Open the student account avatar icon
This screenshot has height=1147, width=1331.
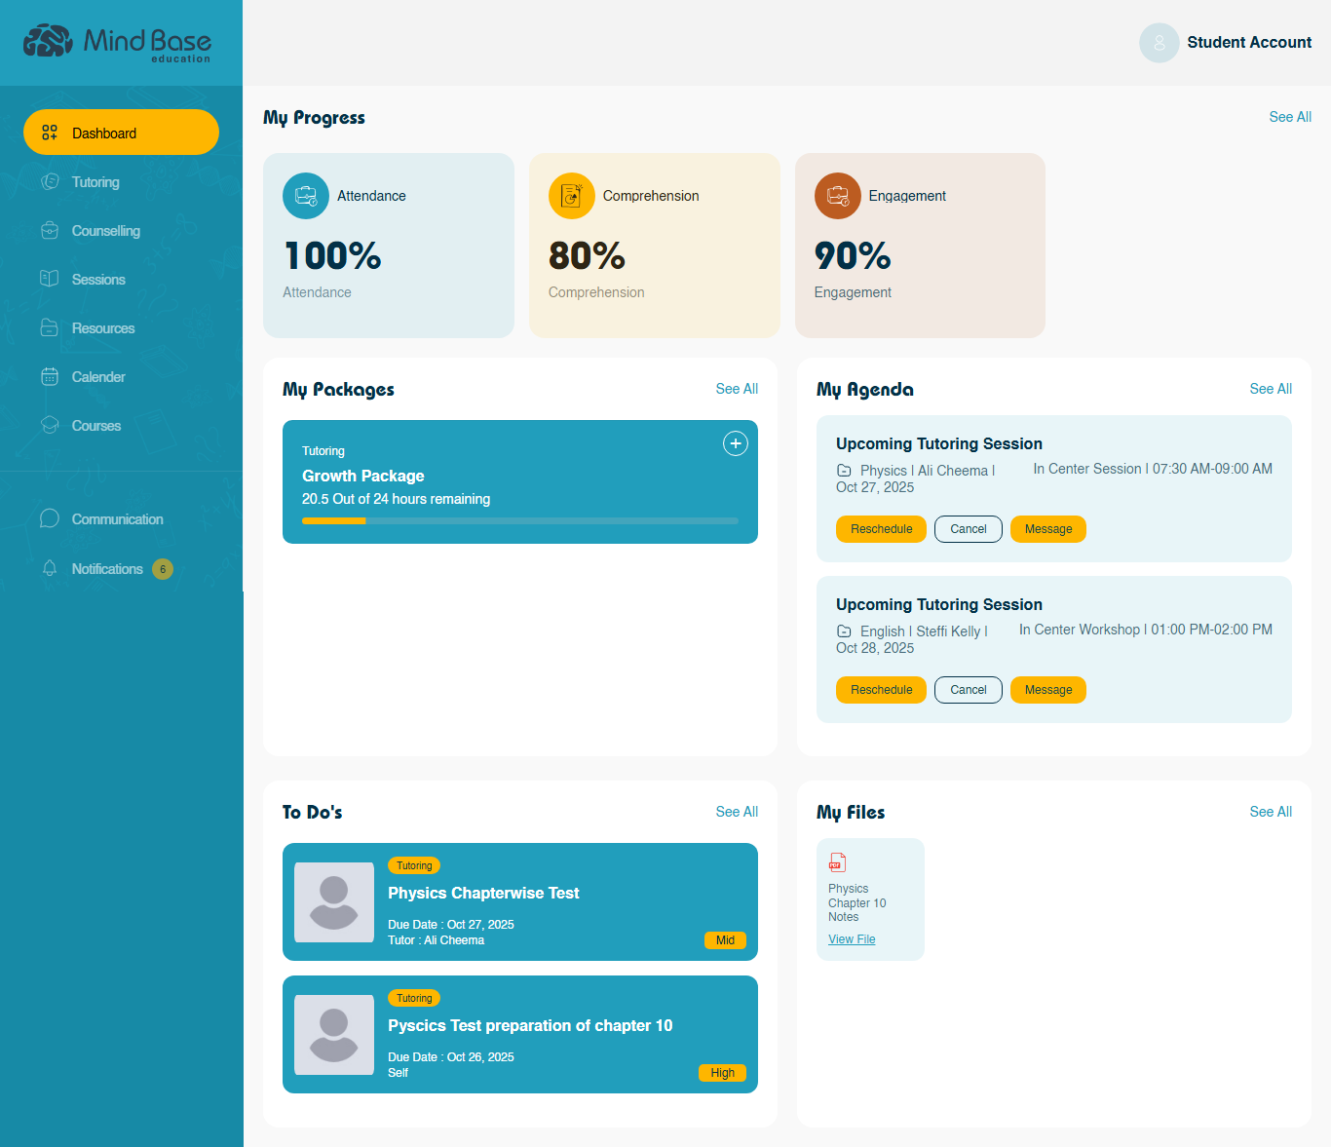coord(1159,43)
